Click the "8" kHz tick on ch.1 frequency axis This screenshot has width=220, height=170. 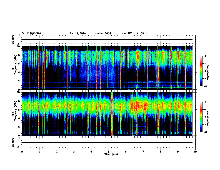[20, 55]
